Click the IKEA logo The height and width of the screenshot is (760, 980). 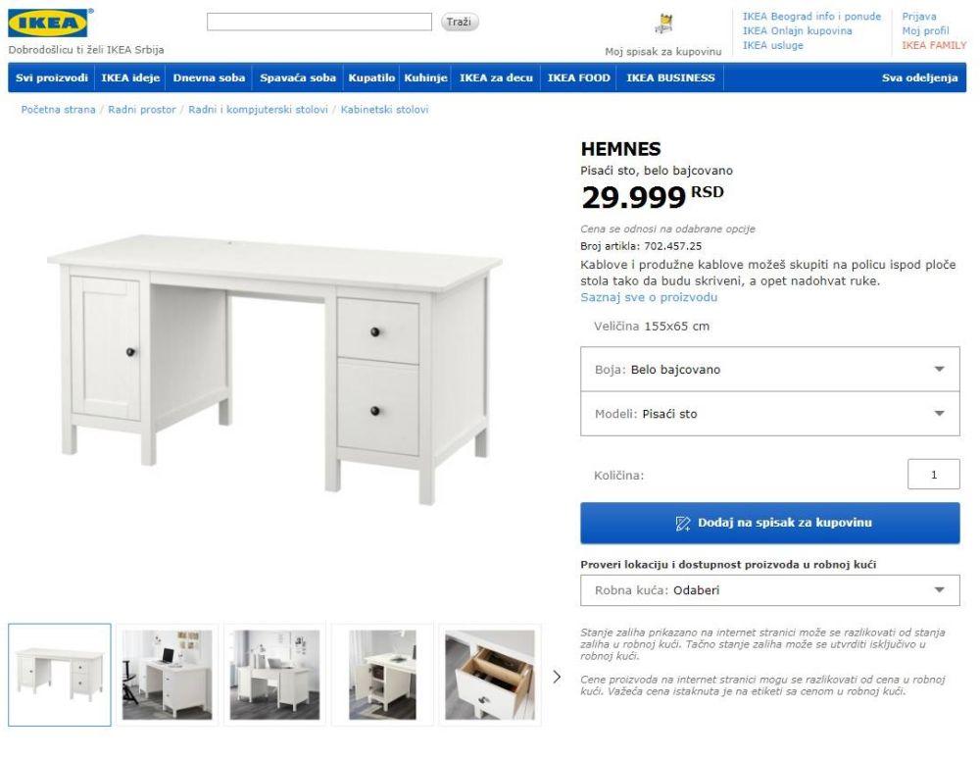click(48, 24)
